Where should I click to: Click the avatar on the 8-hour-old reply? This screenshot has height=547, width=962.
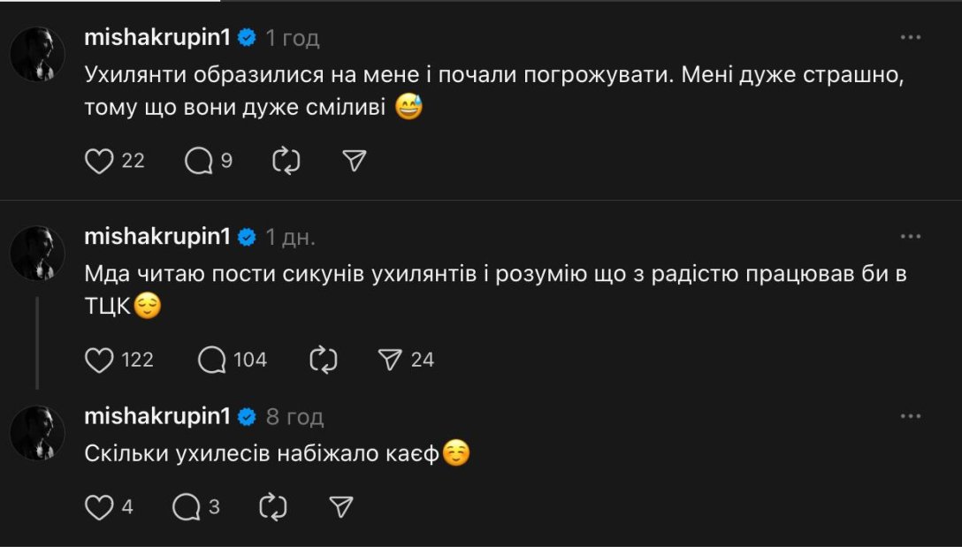tap(39, 432)
